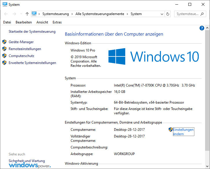Screen dimensions: 210x169
Task: Open the Datei menu
Action: pos(7,22)
